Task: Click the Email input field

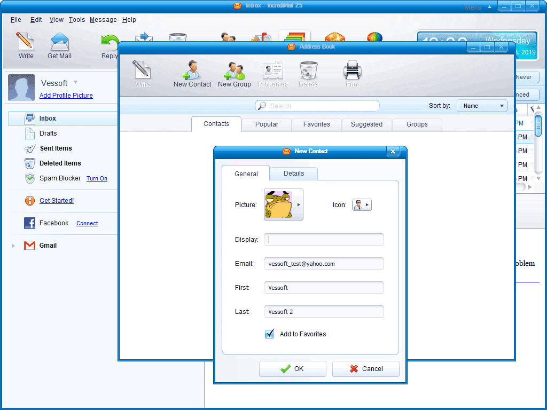Action: click(324, 264)
